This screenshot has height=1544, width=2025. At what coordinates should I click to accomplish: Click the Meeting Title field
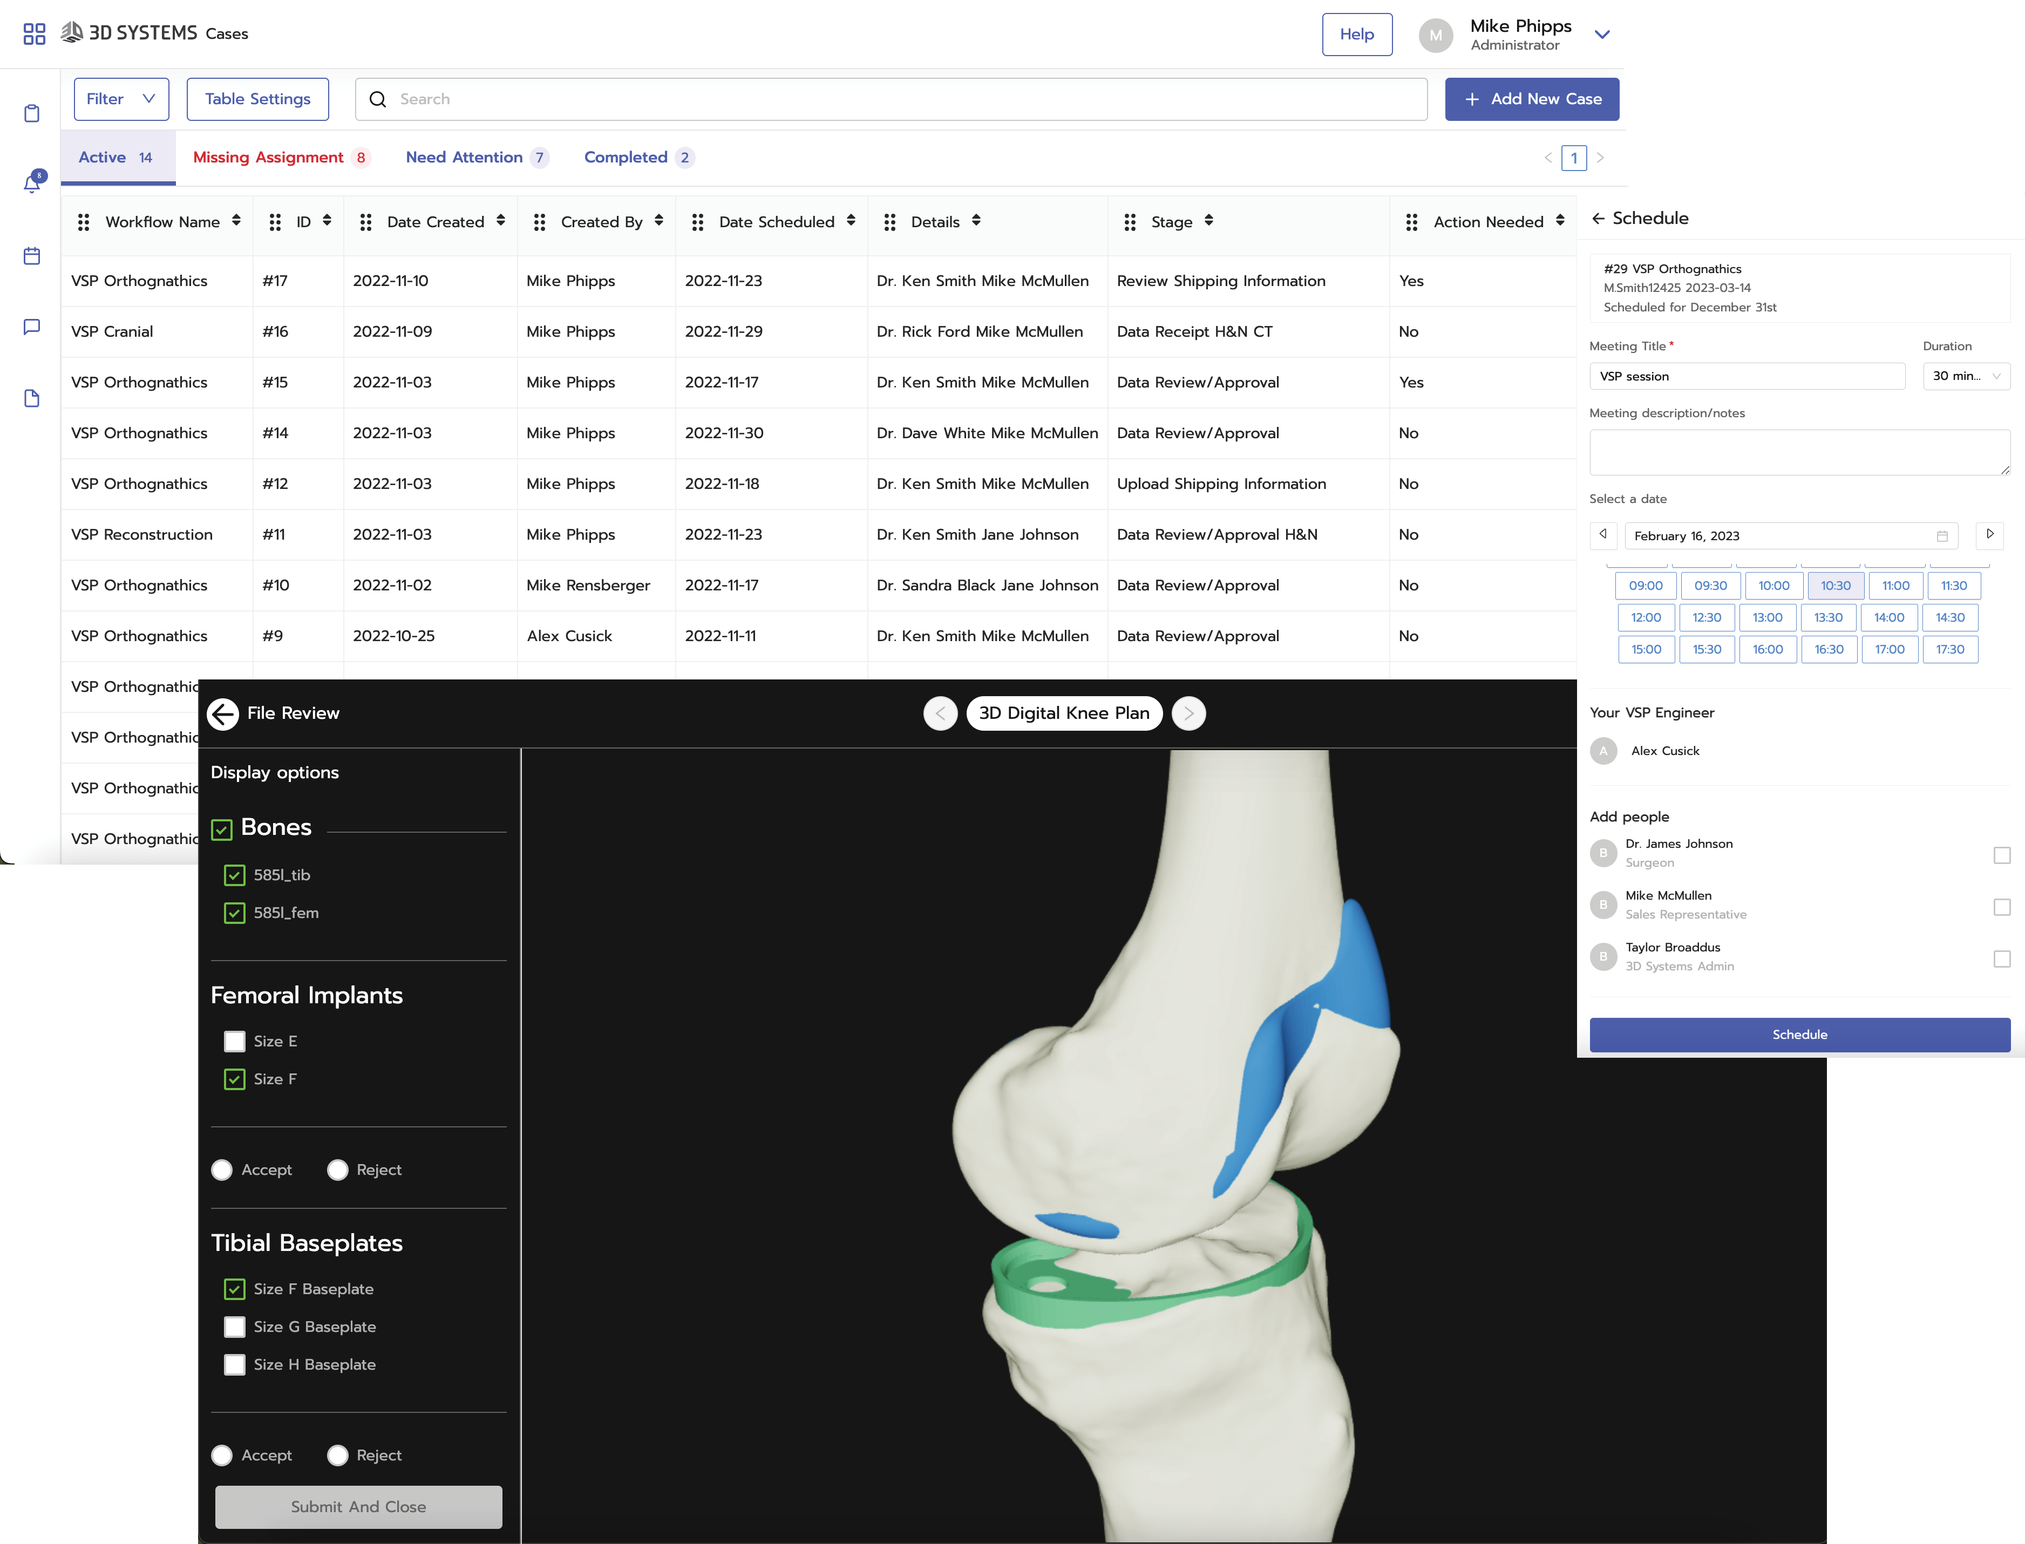(x=1747, y=376)
